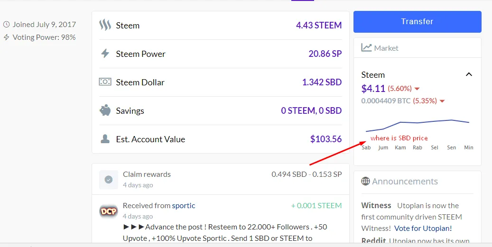Click the $103.56 account value
The image size is (492, 247).
pyautogui.click(x=326, y=139)
